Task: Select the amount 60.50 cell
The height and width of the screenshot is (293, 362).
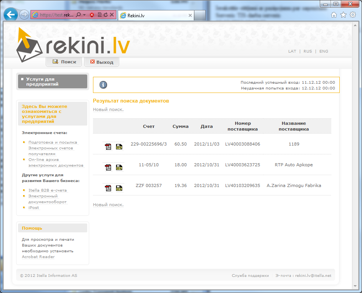Action: 181,144
